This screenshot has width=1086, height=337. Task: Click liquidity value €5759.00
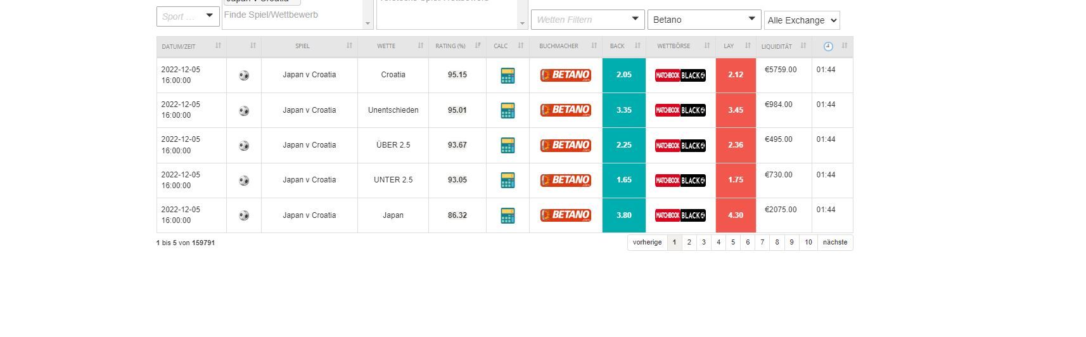[x=781, y=70]
